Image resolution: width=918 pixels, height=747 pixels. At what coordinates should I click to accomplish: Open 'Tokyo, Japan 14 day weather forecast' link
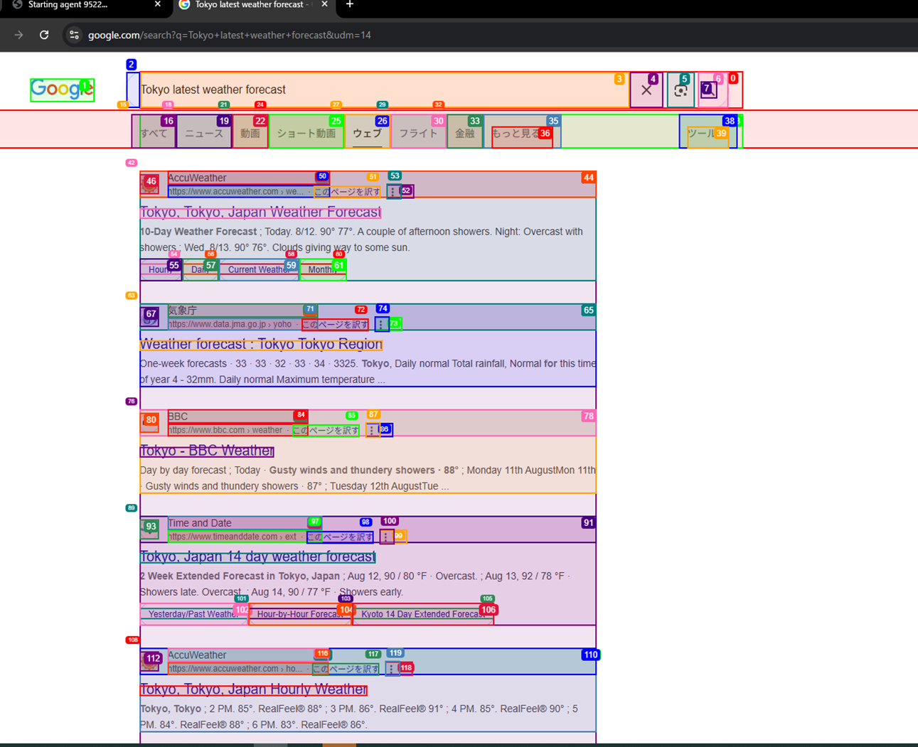pos(257,557)
